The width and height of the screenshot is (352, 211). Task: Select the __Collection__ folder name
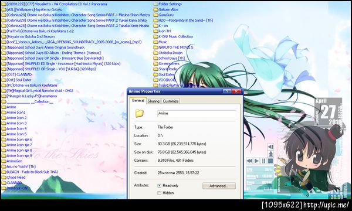30,101
